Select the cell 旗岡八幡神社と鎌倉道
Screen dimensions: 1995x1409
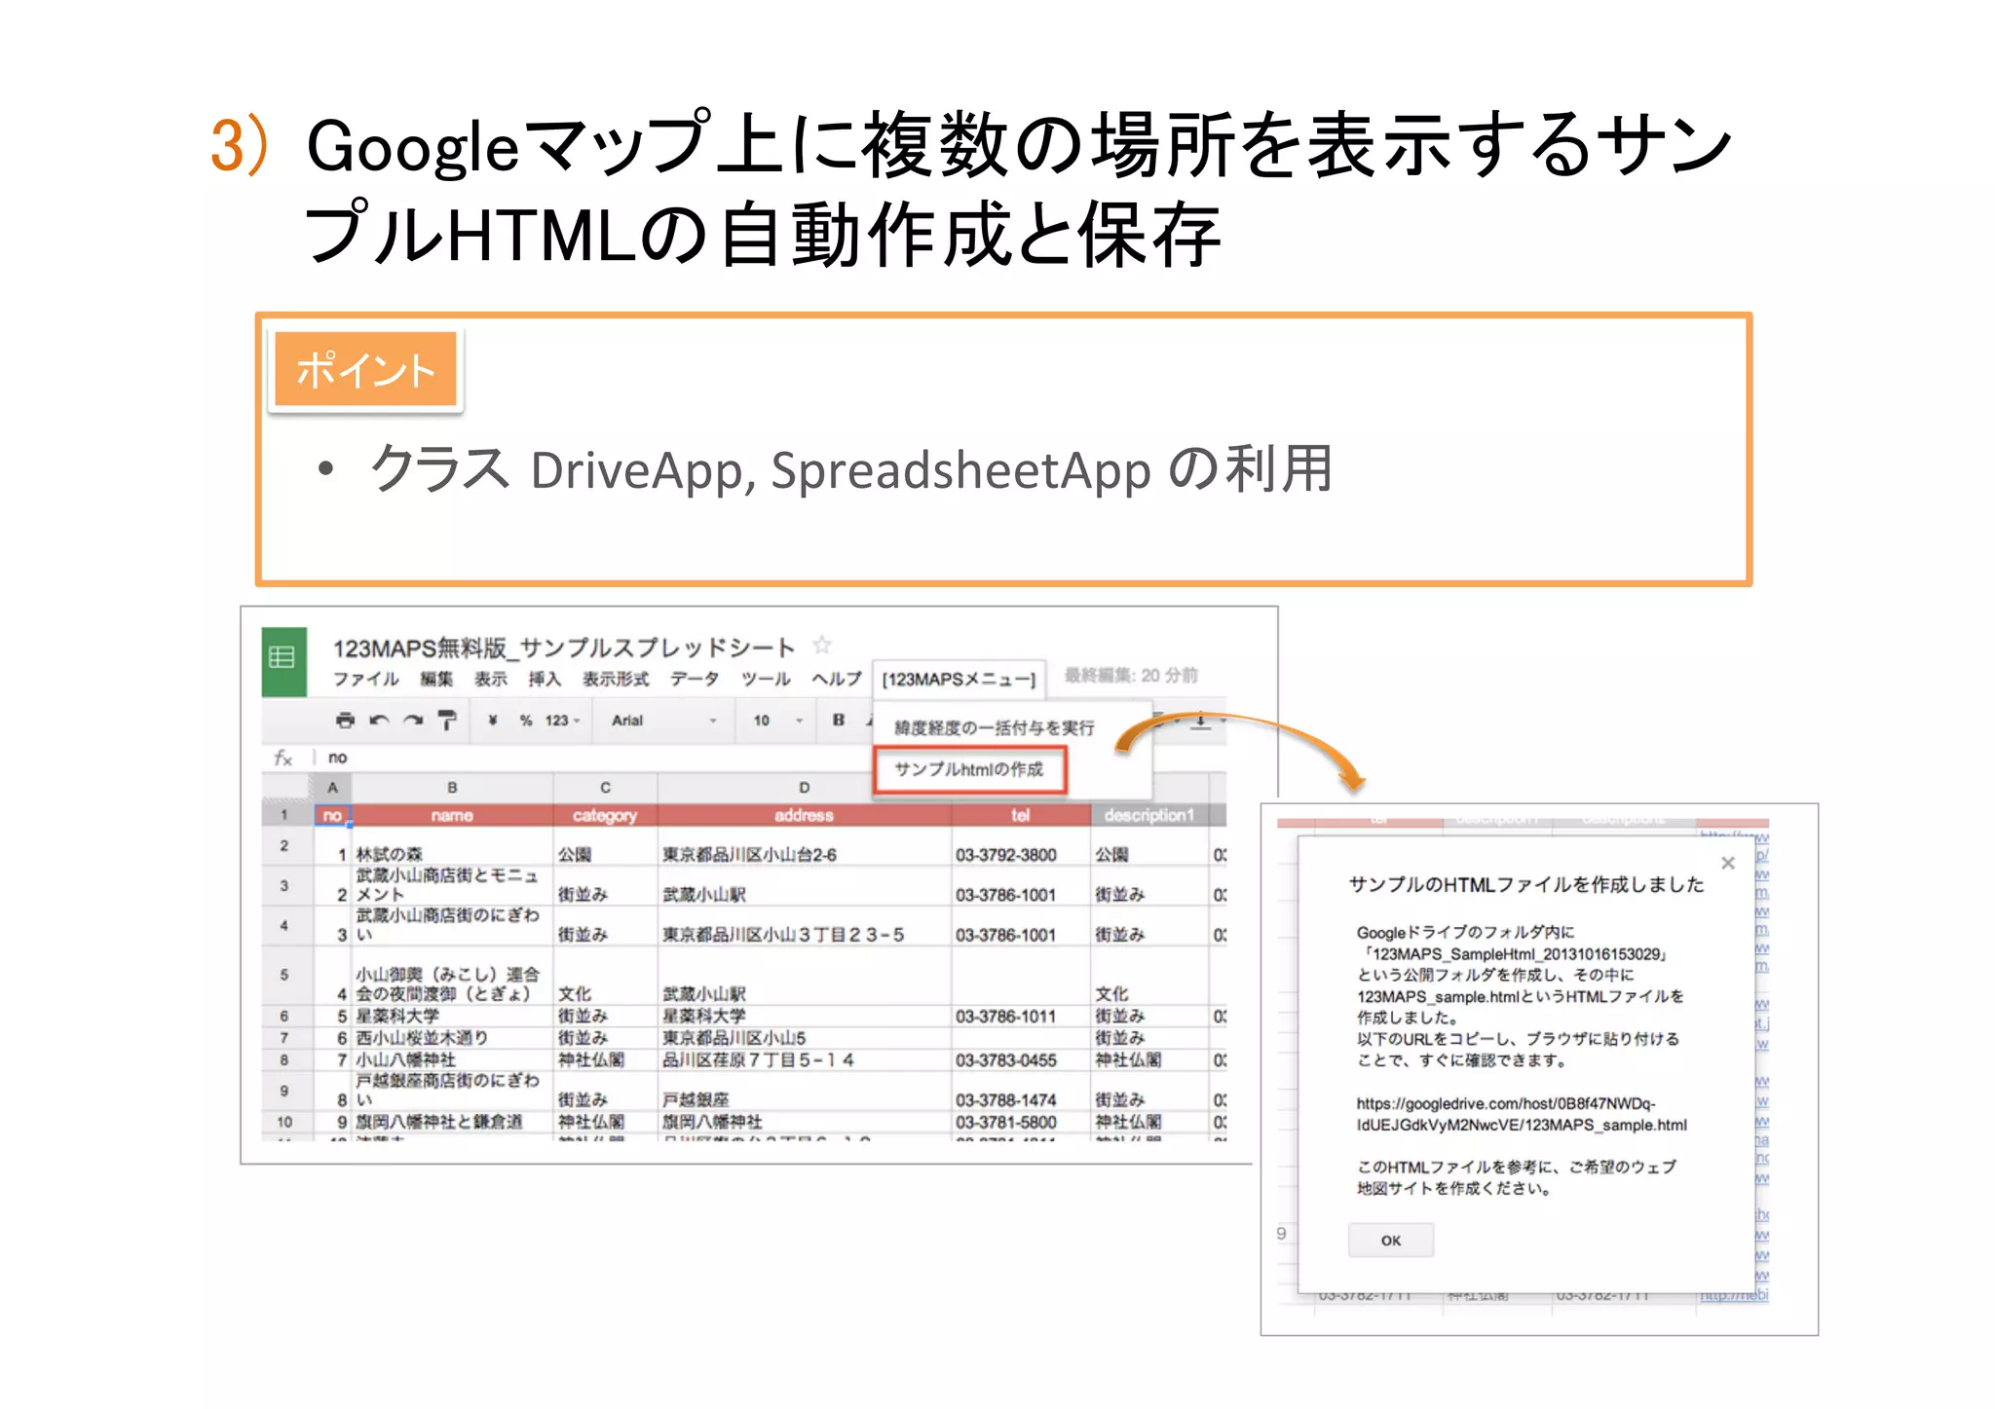click(452, 1121)
